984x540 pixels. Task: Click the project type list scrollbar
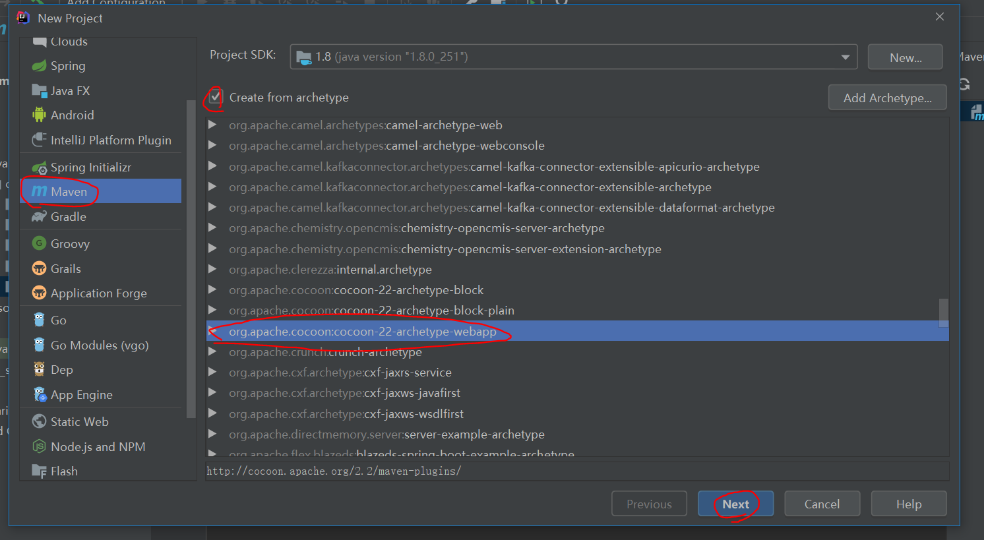[x=191, y=258]
